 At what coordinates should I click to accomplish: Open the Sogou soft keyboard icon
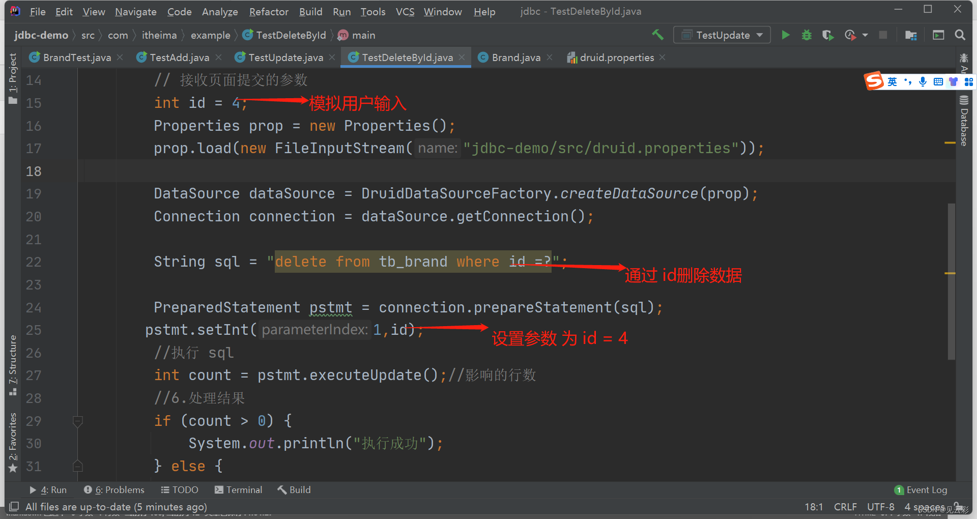[x=938, y=82]
